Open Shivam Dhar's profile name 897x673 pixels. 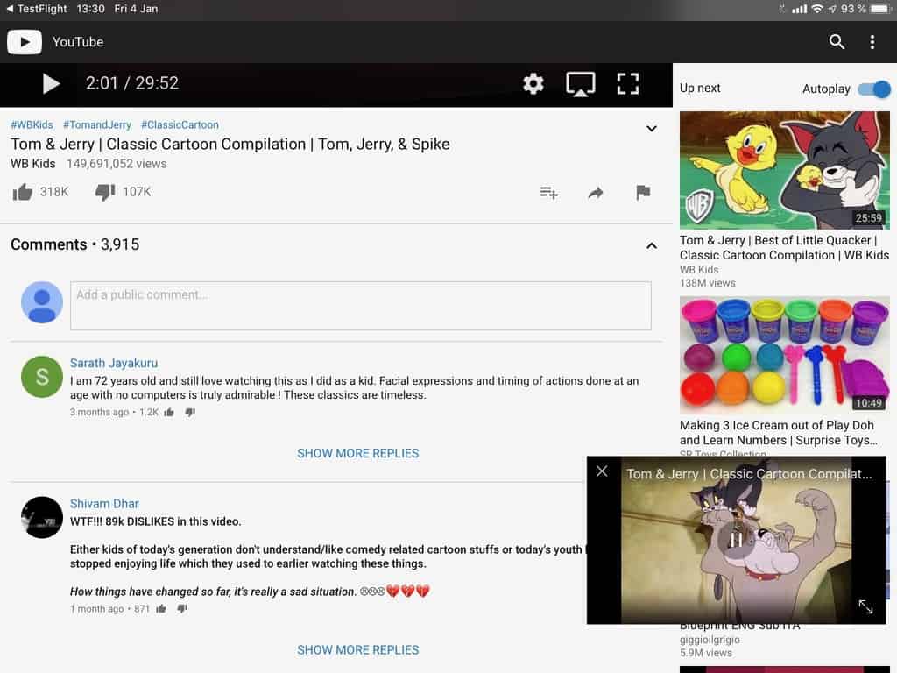click(104, 504)
